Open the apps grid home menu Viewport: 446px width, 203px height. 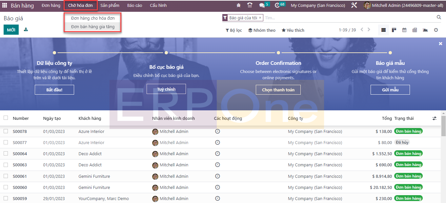(5, 6)
